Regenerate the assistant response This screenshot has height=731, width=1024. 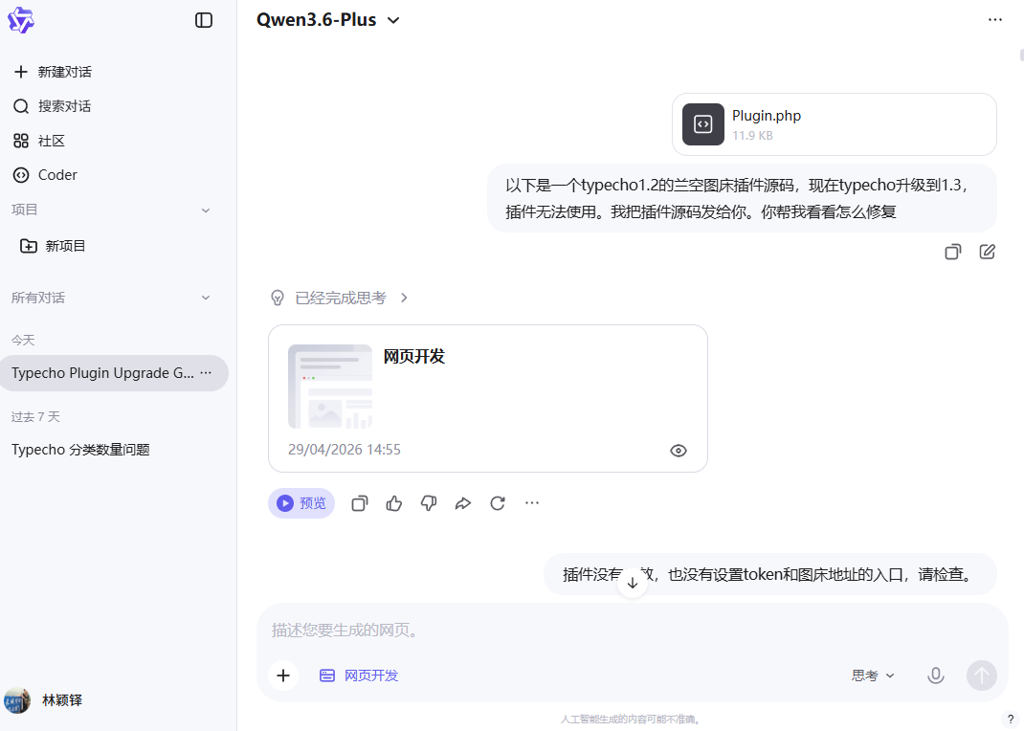[x=498, y=503]
